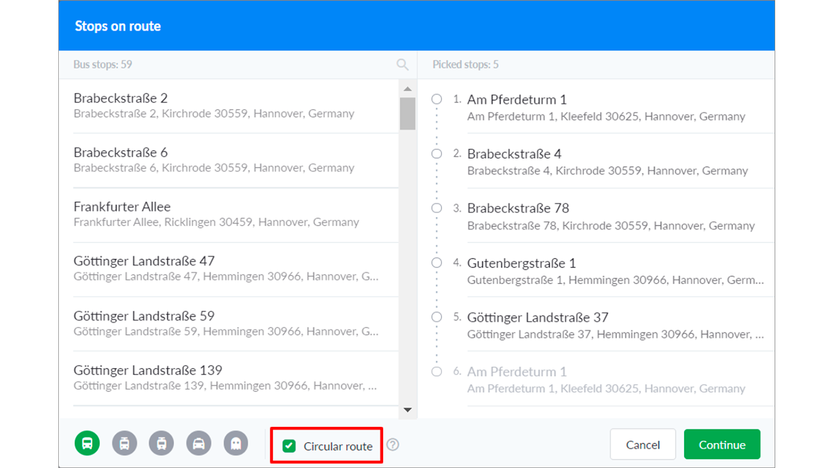The width and height of the screenshot is (833, 468).
Task: Choose Brabeckstraße 6 from bus stops
Action: click(229, 160)
